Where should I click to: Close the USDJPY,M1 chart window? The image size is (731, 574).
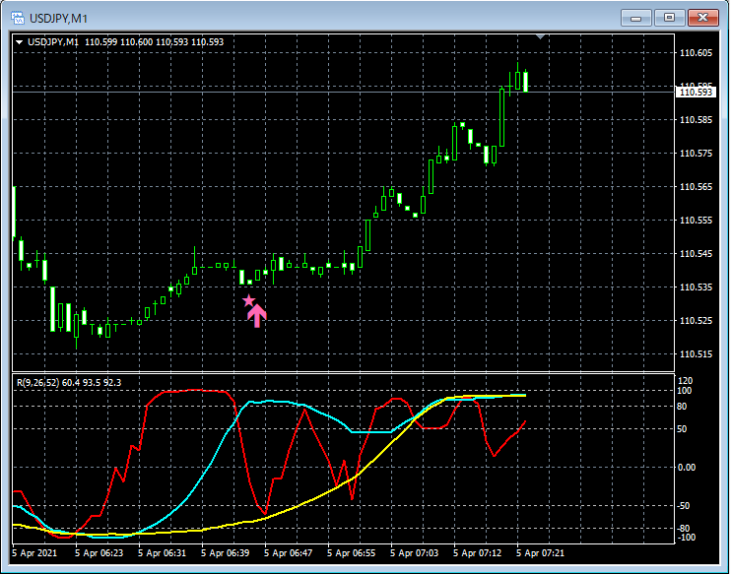(703, 18)
